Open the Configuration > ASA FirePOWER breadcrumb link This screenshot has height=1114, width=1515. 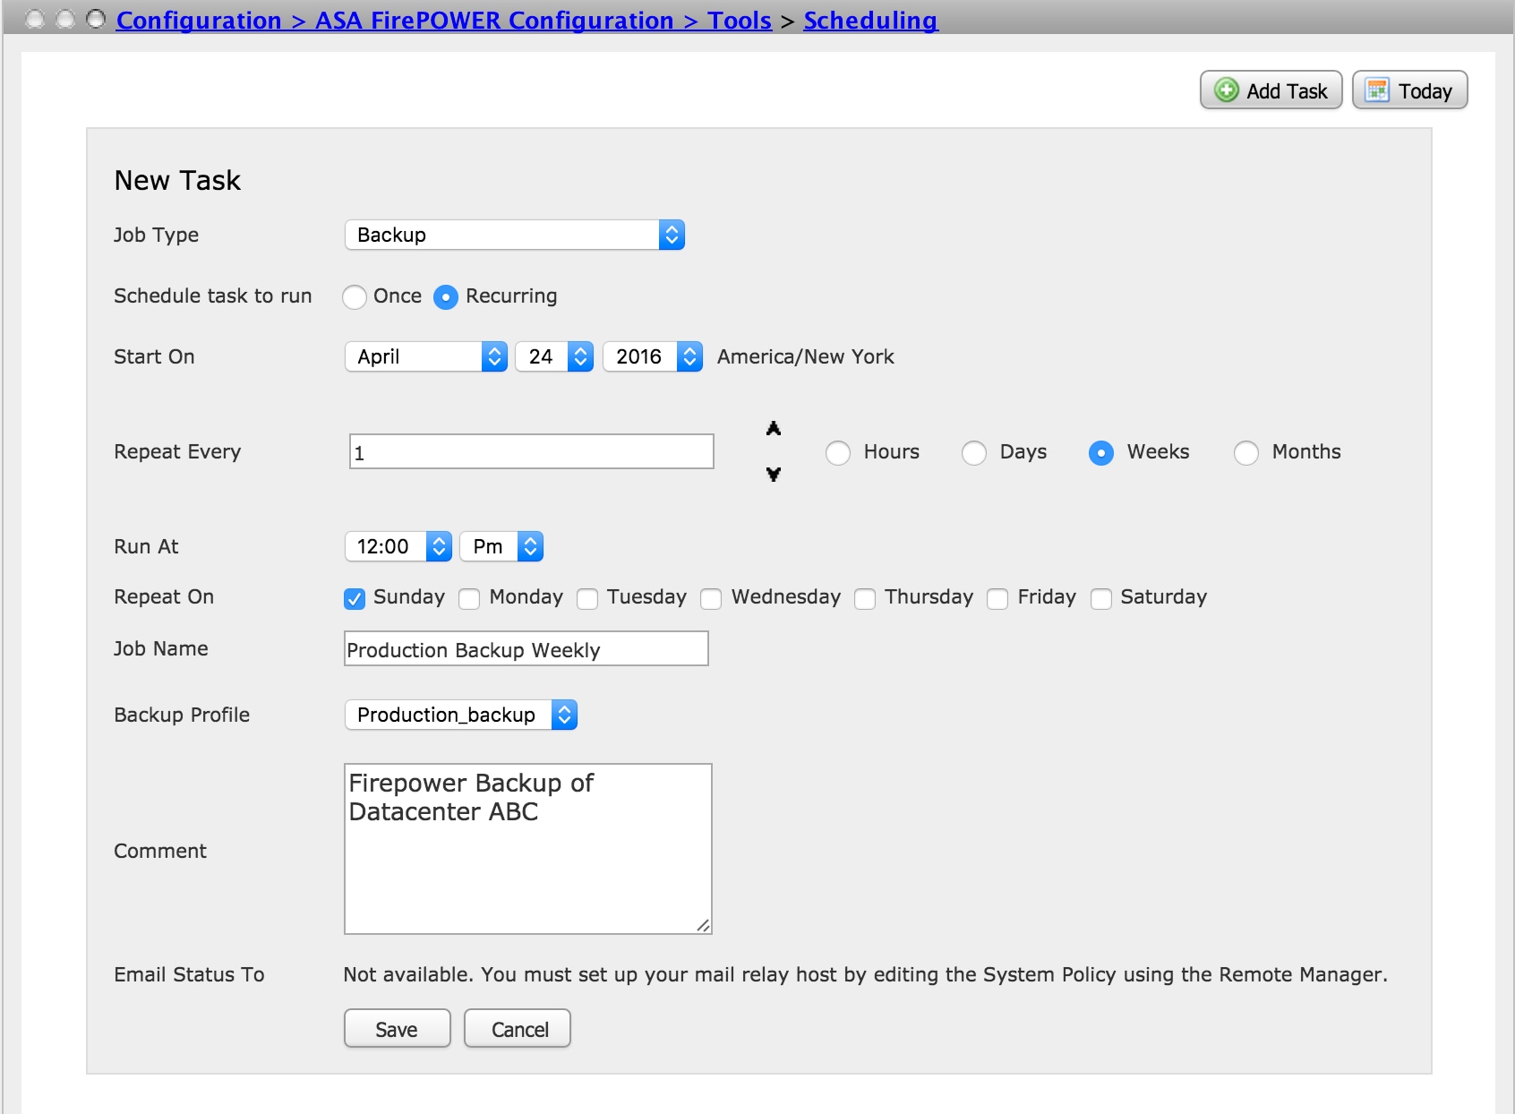point(444,20)
